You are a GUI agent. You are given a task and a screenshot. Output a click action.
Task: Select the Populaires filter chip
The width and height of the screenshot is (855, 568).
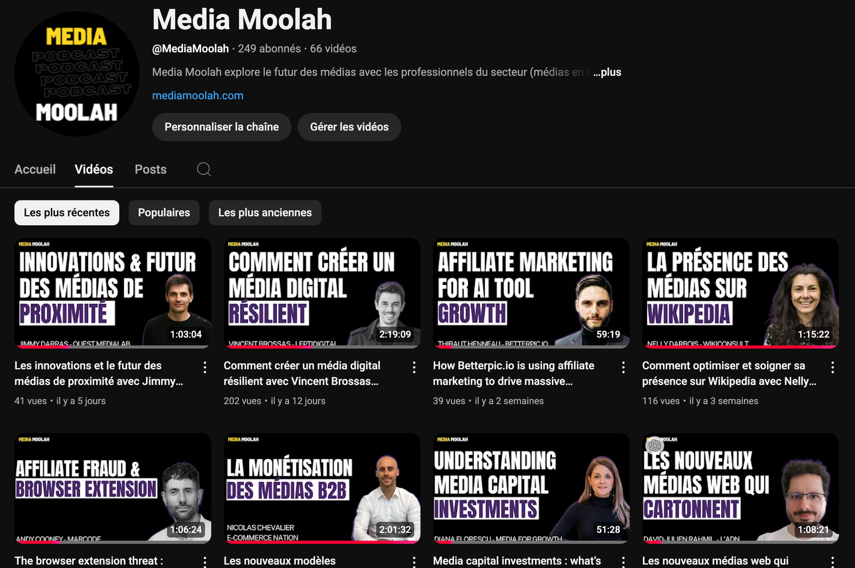164,213
